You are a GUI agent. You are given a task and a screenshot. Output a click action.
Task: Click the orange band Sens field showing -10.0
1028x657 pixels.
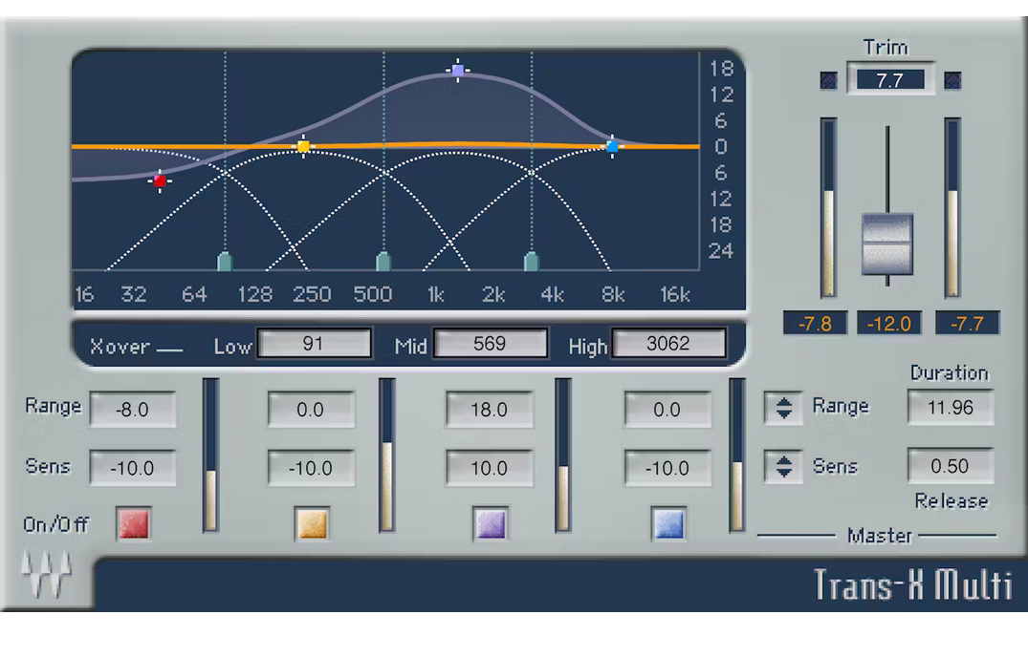point(312,468)
